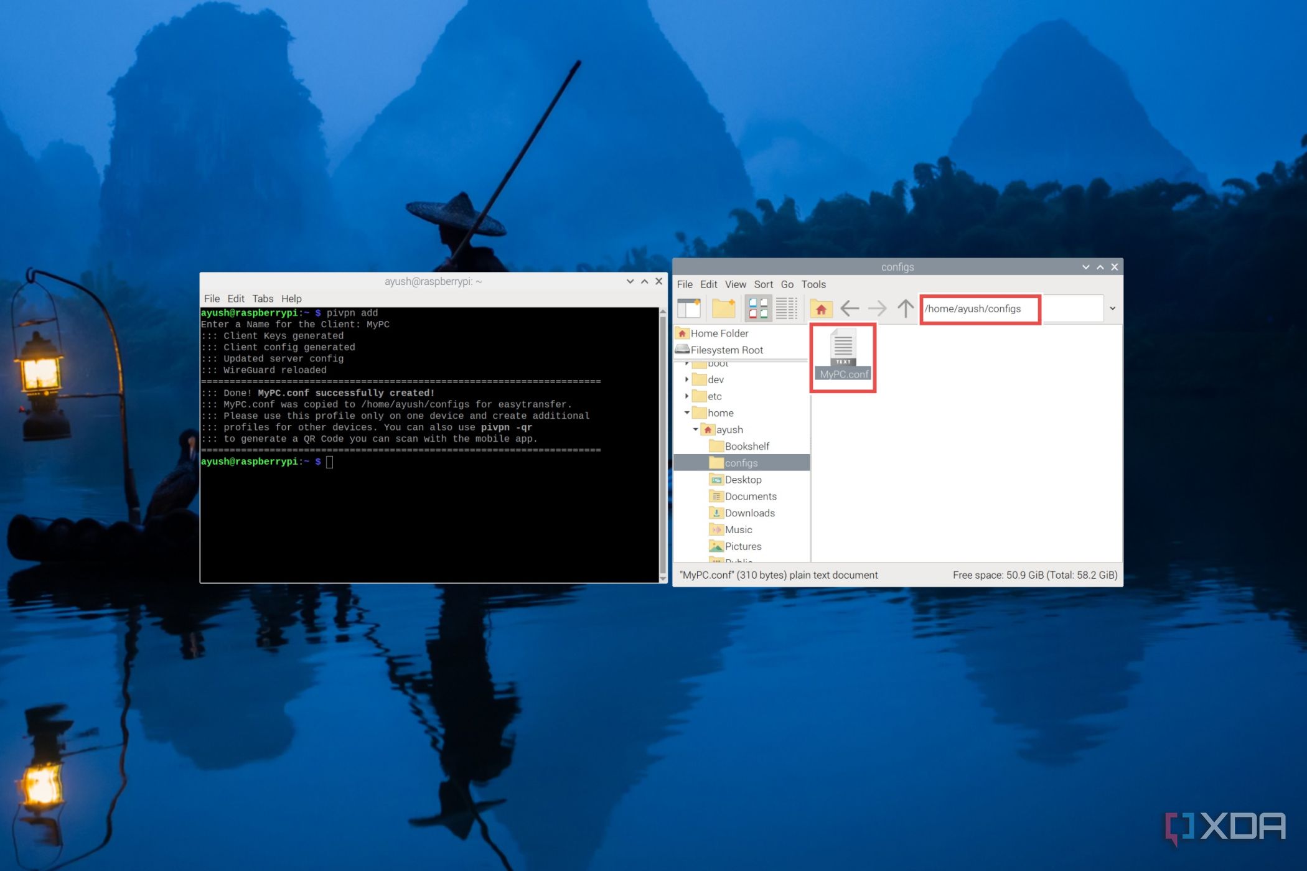Select Pictures folder in tree
The height and width of the screenshot is (871, 1307).
coord(736,546)
